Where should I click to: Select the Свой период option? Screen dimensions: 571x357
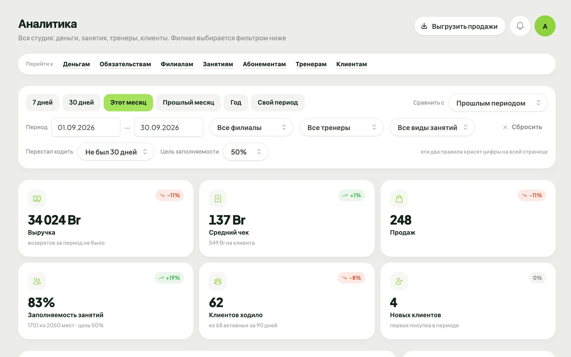(x=278, y=102)
